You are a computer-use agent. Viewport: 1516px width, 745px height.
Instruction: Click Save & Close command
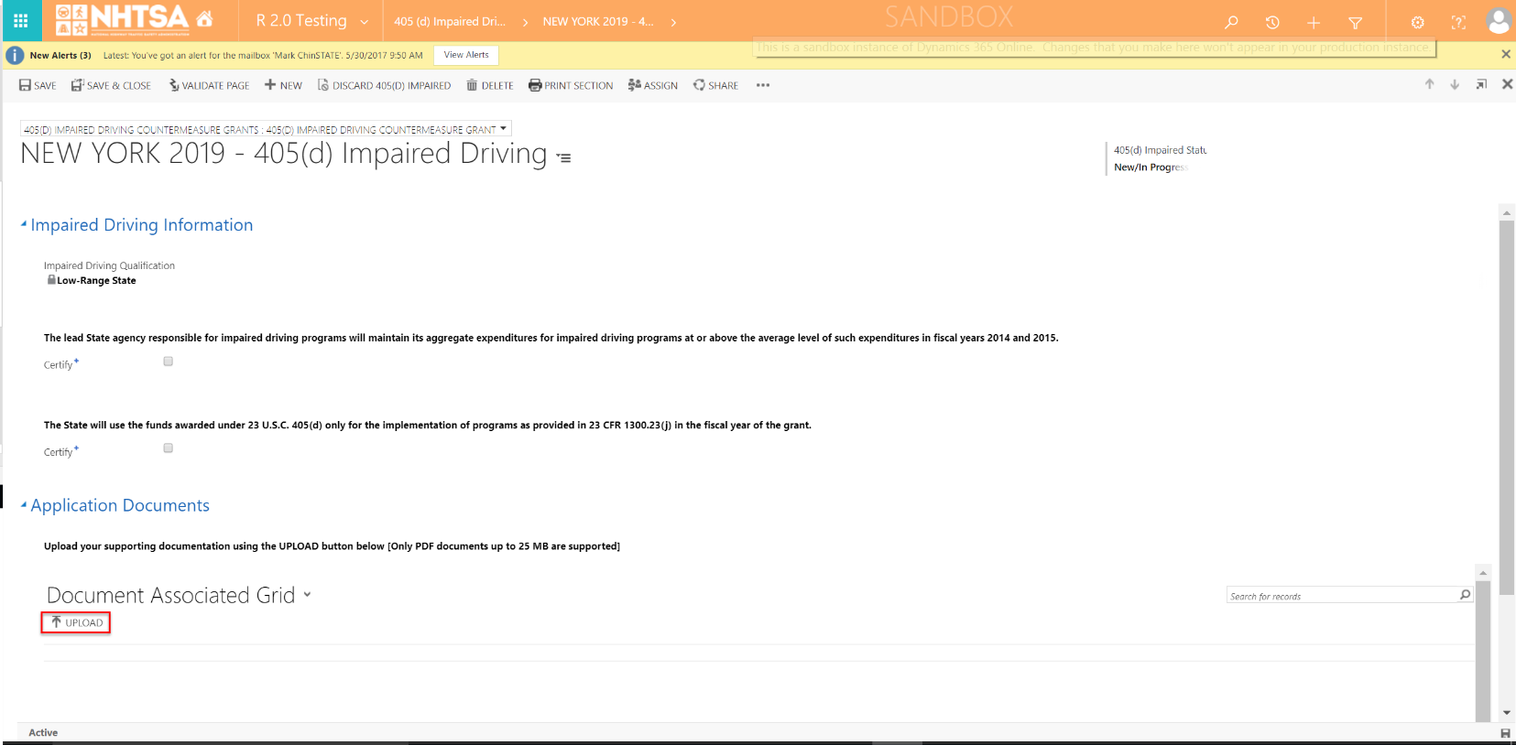tap(112, 85)
